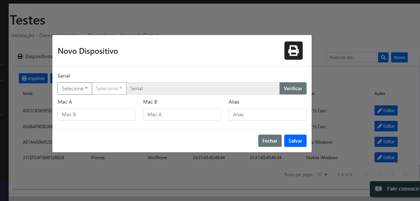Focus the Serial input field
420x201 pixels.
coord(203,88)
